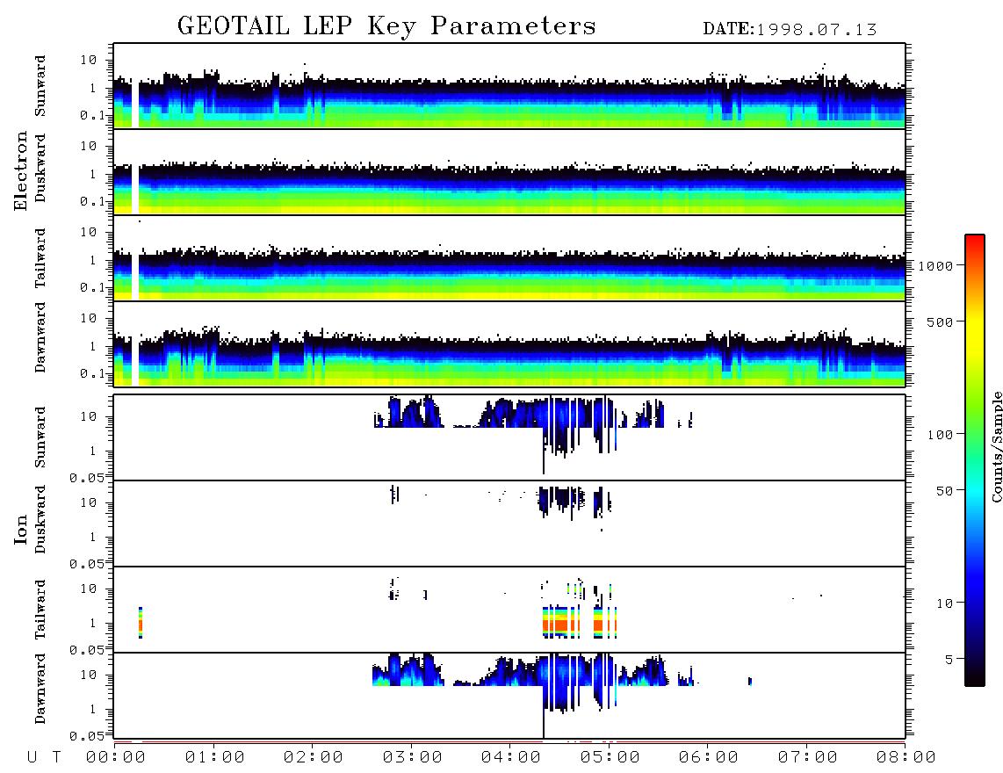Click the Ion "Duskward" panel label
Screen dimensions: 1003x773
(x=40, y=520)
